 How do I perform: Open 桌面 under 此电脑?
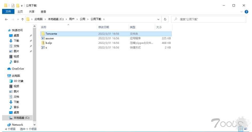coord(16,112)
